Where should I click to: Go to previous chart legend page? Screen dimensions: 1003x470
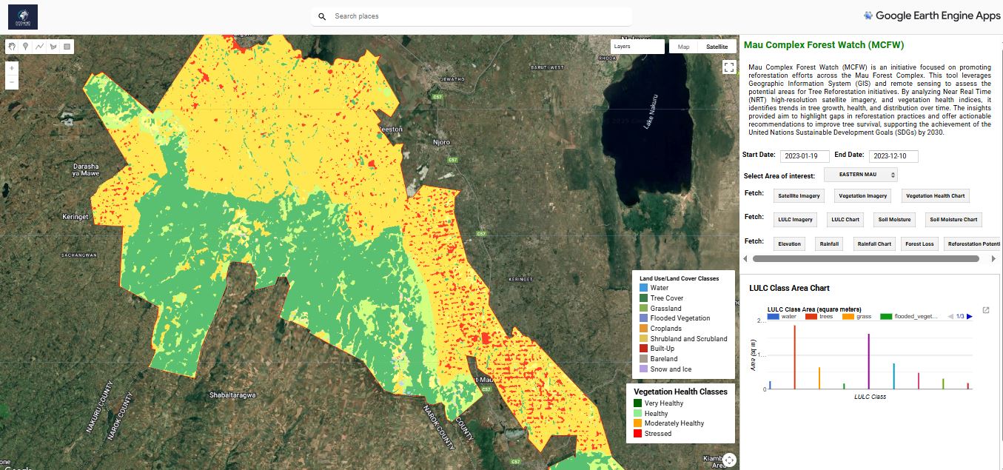coord(951,317)
